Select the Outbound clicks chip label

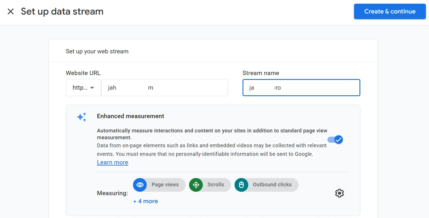pyautogui.click(x=272, y=185)
